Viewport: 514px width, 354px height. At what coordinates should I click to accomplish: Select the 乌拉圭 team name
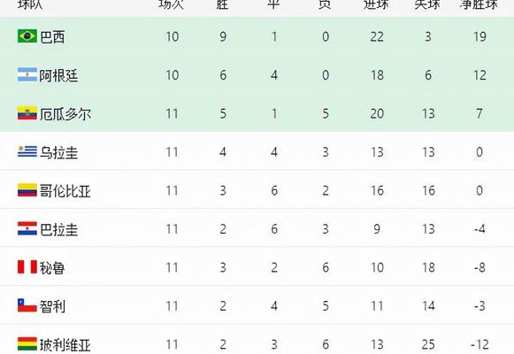click(x=58, y=152)
